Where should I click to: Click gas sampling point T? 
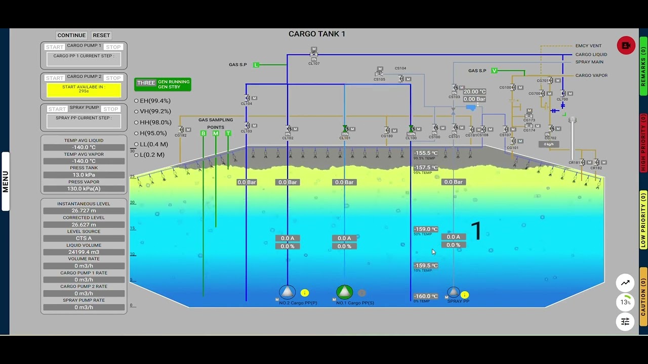228,133
